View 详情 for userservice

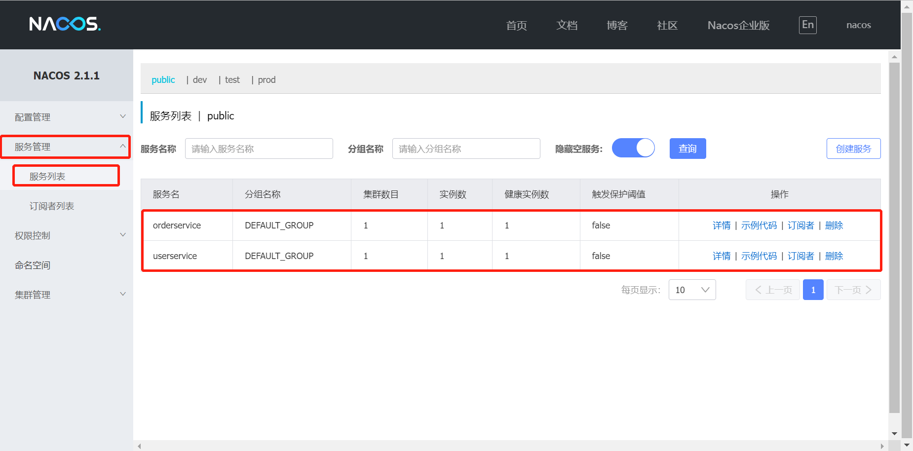pos(722,256)
